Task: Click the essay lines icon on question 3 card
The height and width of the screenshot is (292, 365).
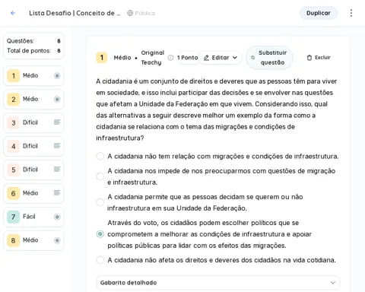Action: point(57,122)
